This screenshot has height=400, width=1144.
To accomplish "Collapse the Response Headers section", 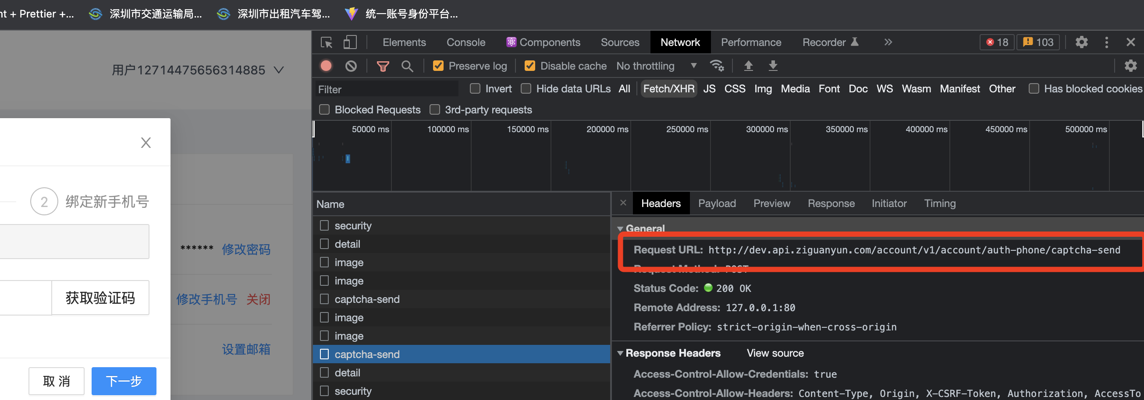I will click(x=620, y=353).
